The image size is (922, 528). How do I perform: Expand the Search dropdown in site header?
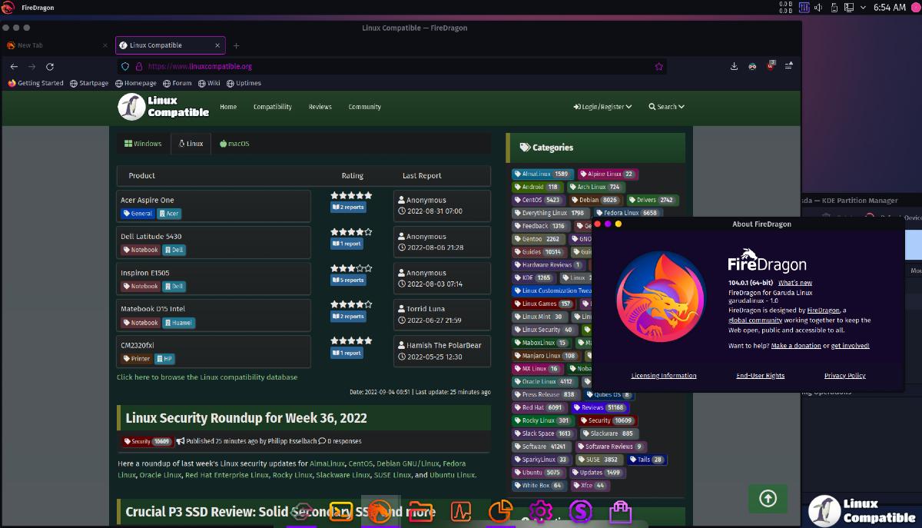pyautogui.click(x=665, y=107)
